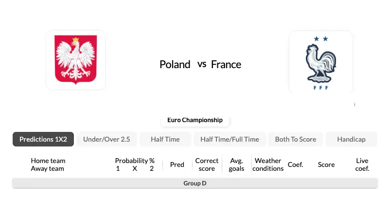Switch to Both To Score tab
The width and height of the screenshot is (389, 219).
pyautogui.click(x=296, y=139)
